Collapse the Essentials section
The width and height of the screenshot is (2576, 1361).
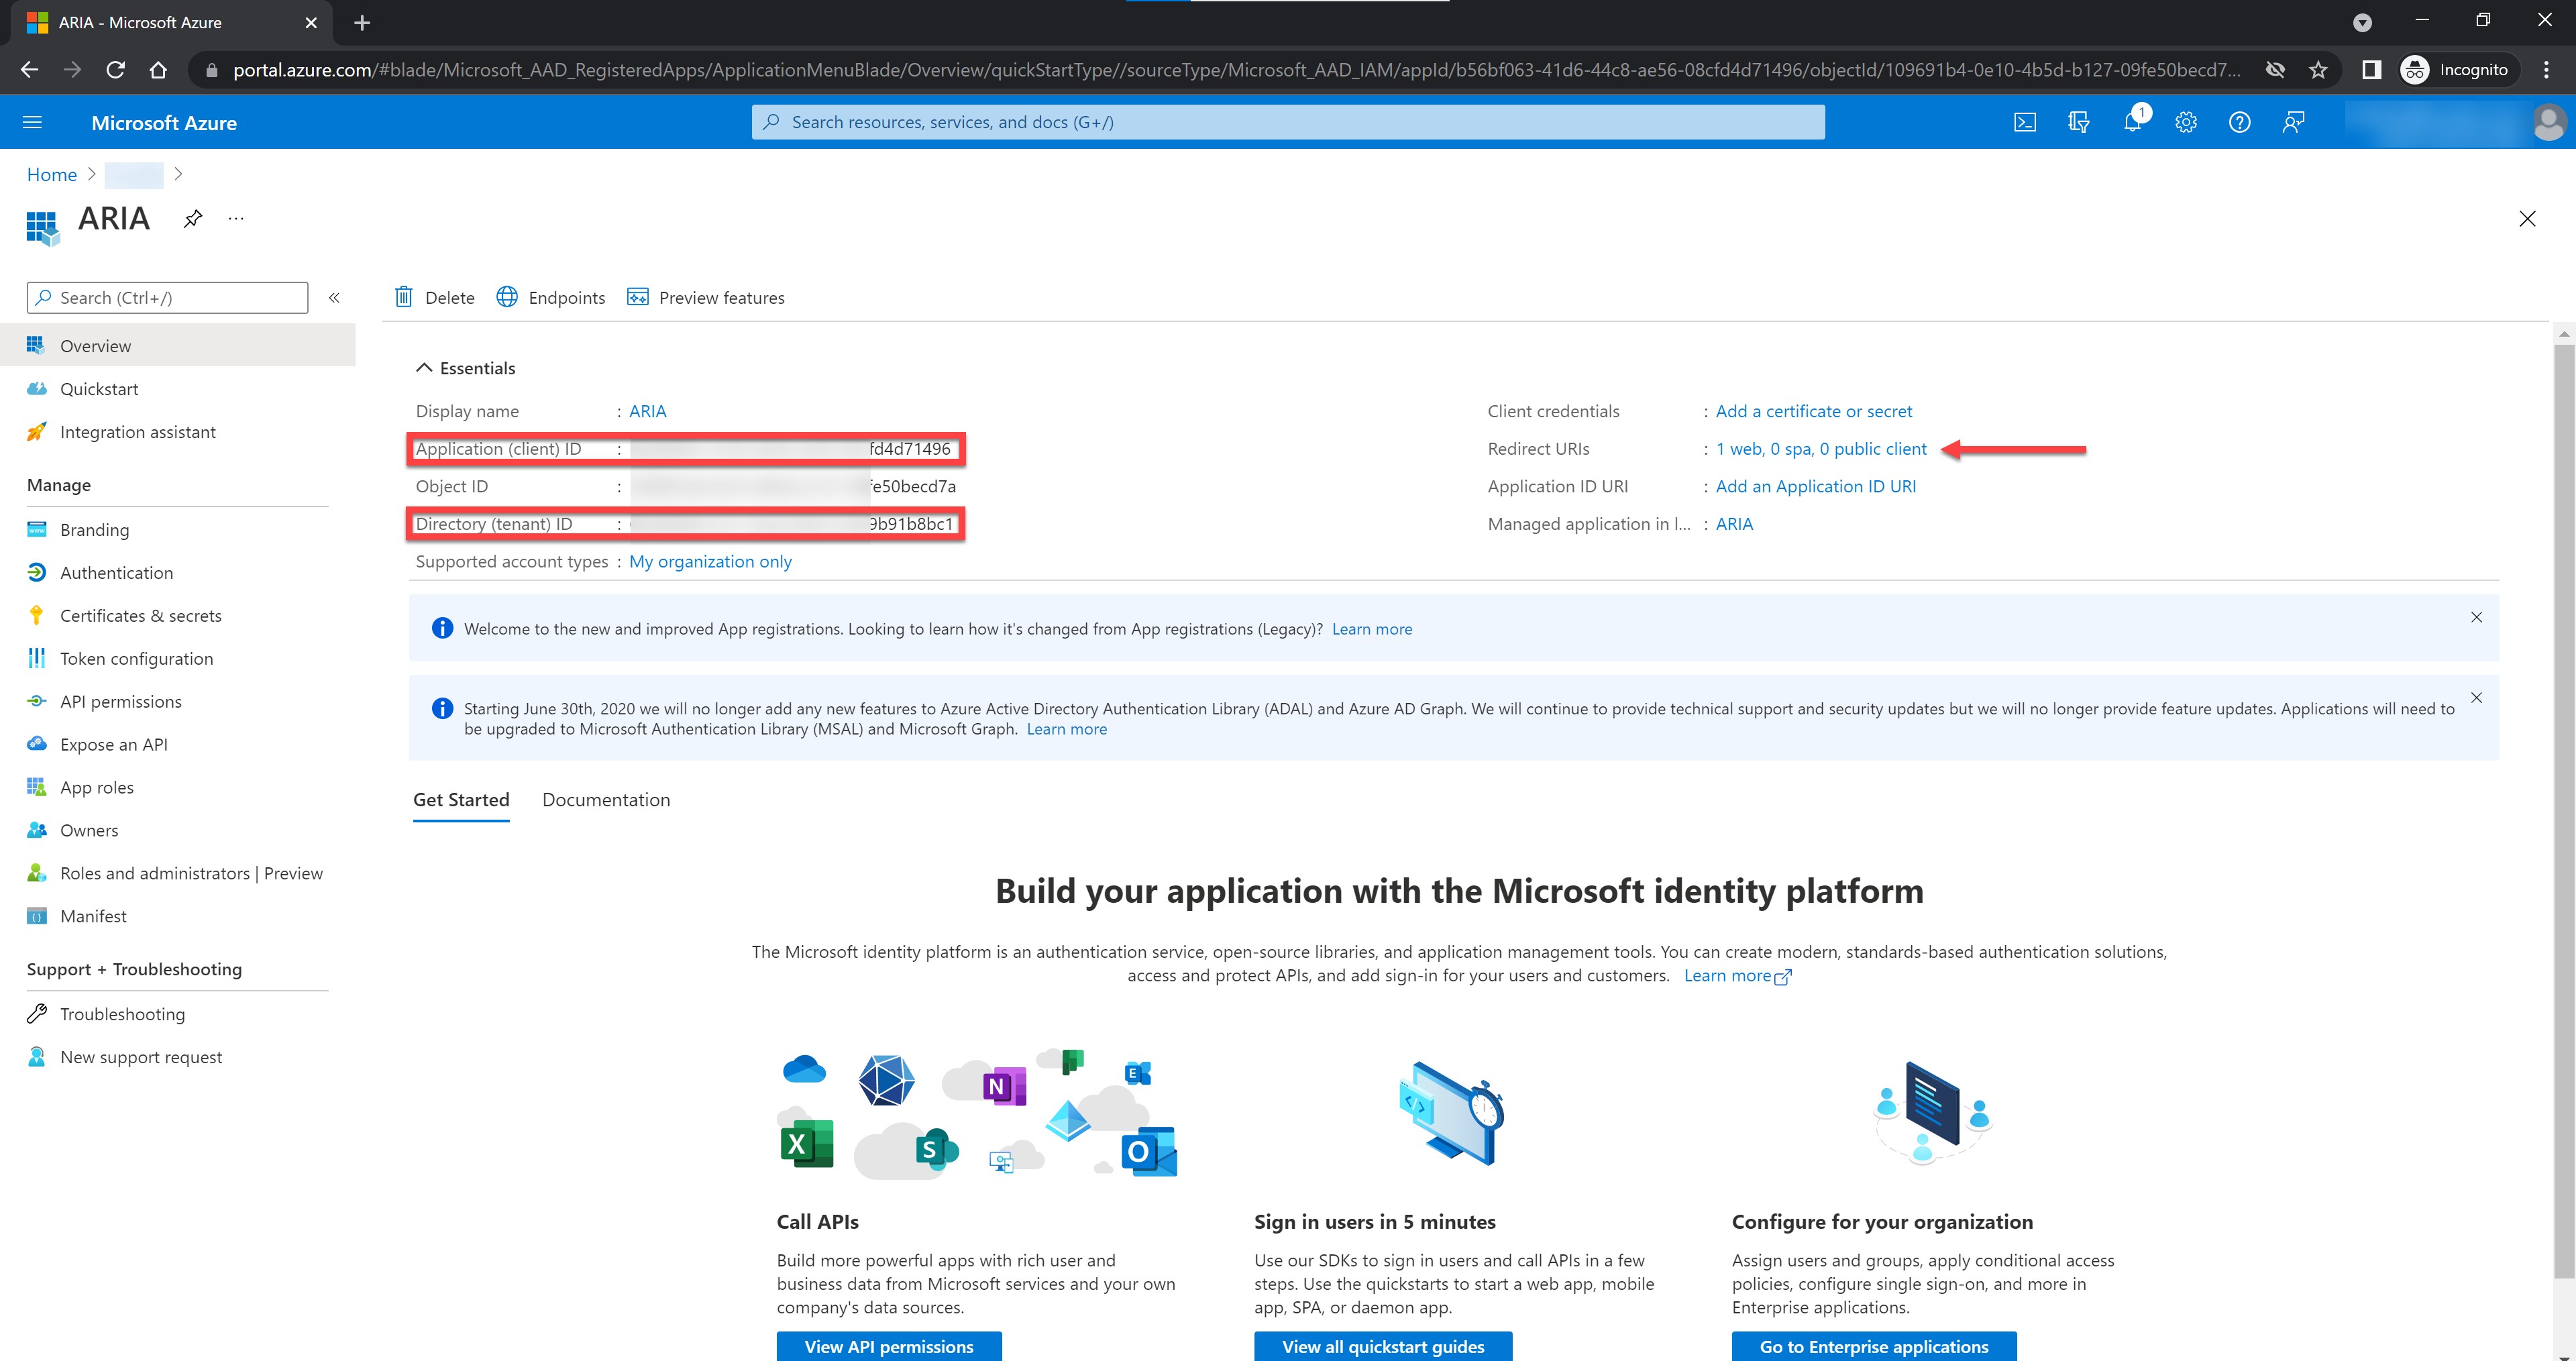tap(424, 368)
